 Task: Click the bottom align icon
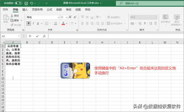[92, 18]
